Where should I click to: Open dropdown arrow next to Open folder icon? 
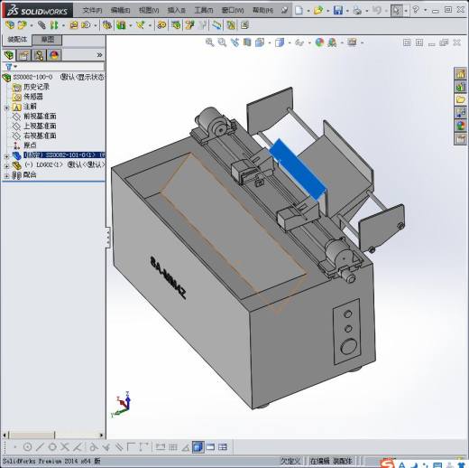tap(328, 11)
